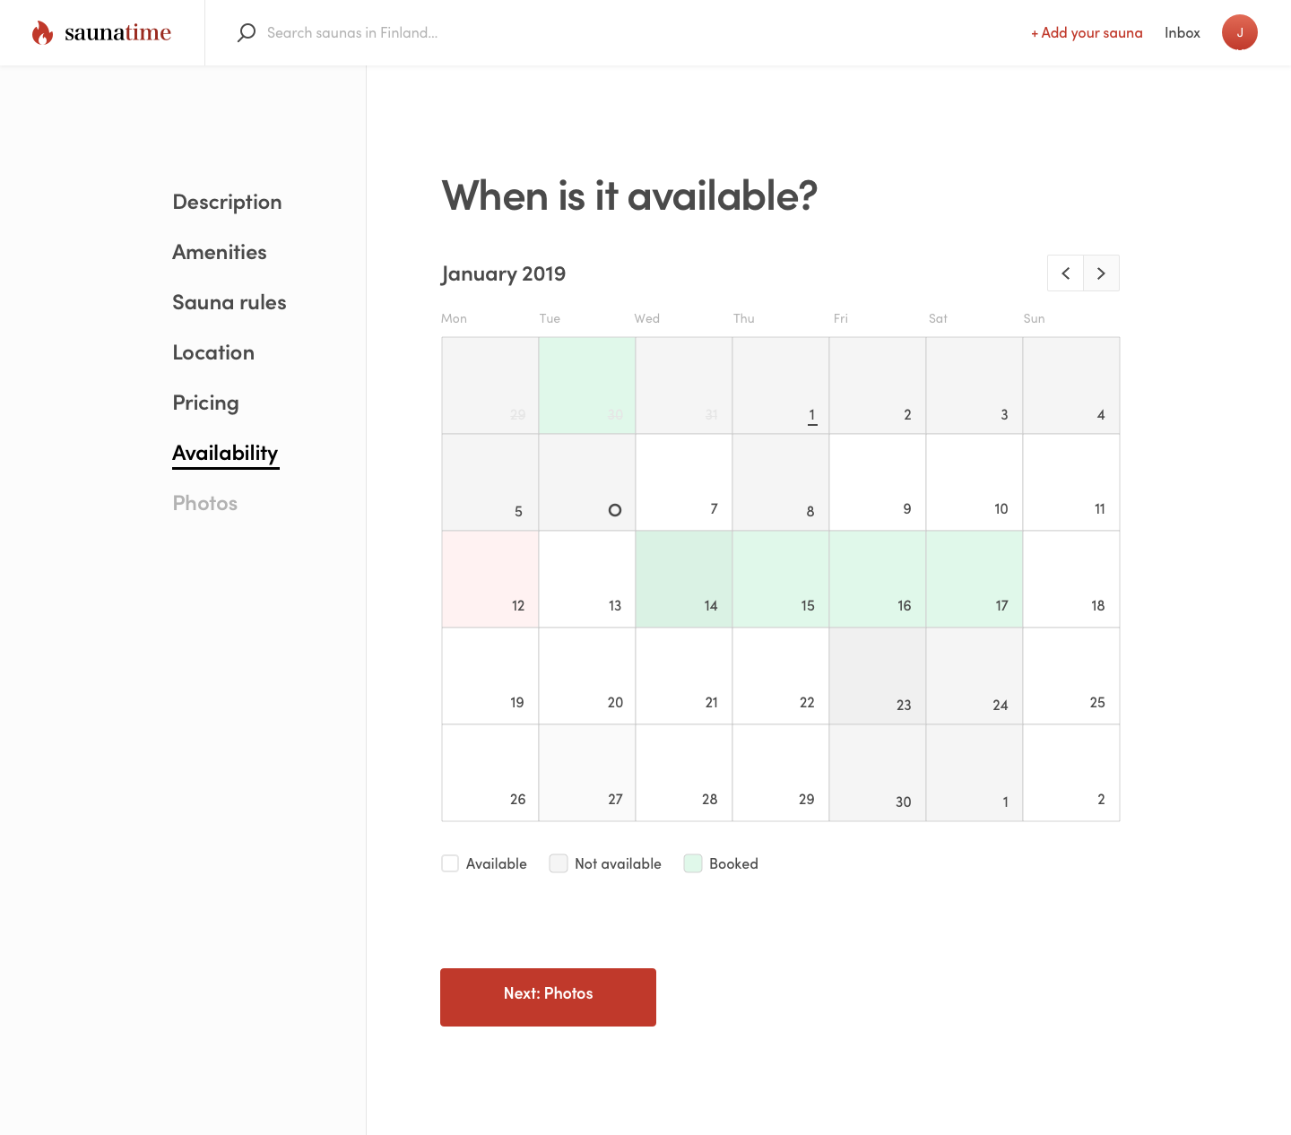
Task: Open the Description section
Action: [x=227, y=202]
